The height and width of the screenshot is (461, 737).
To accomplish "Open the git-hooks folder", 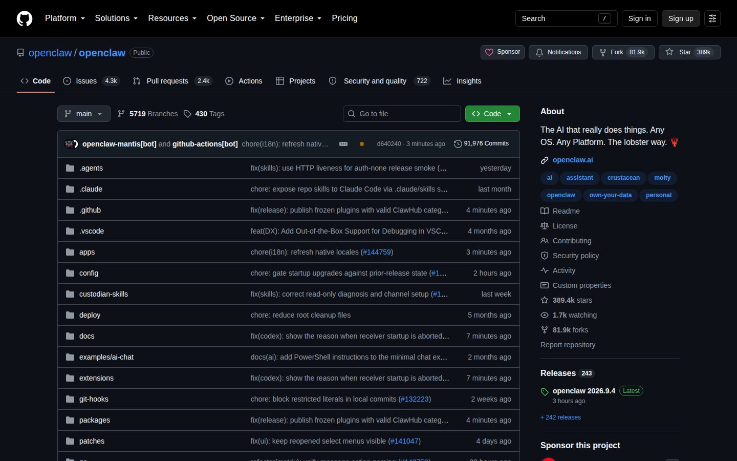I will click(94, 399).
